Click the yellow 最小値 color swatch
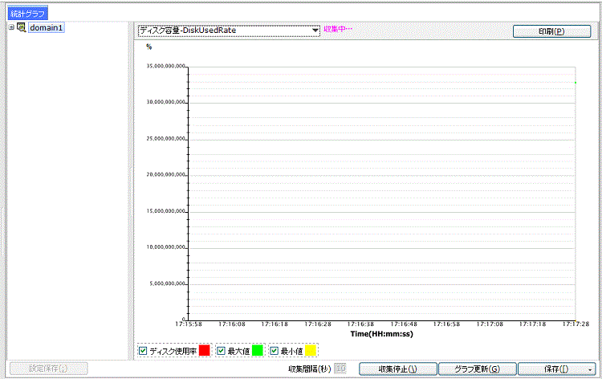The height and width of the screenshot is (379, 602). (x=310, y=351)
